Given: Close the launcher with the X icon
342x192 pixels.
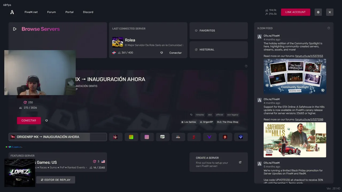Looking at the screenshot, I should pos(330,12).
